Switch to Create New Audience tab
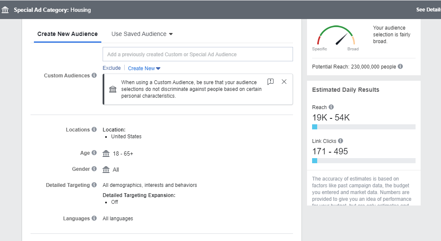The image size is (441, 241). tap(67, 34)
